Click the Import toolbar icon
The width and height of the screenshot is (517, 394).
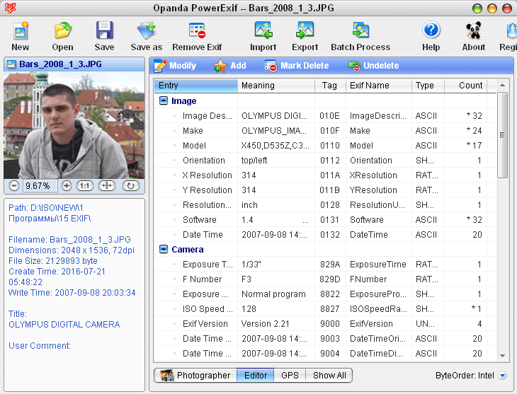click(263, 31)
